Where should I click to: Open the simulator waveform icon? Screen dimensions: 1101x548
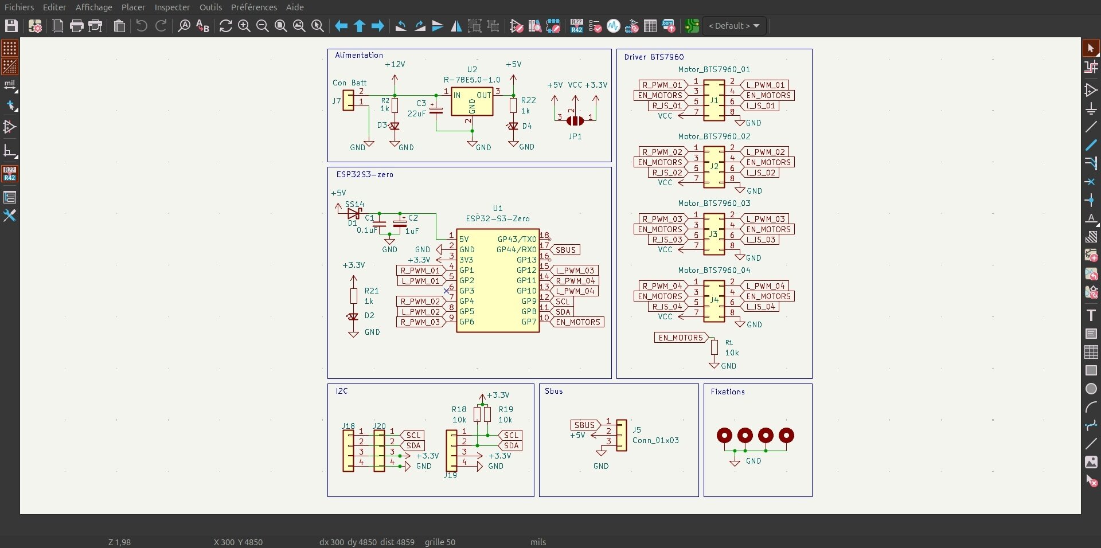click(614, 26)
